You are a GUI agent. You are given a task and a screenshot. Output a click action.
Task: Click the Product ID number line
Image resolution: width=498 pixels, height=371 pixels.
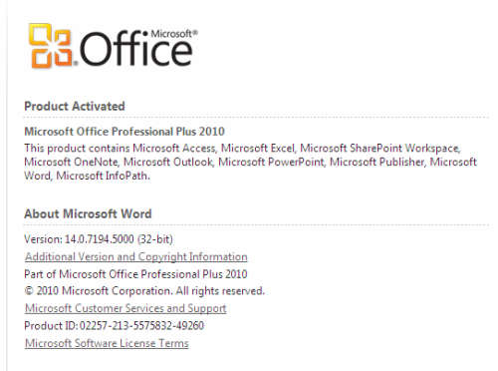pyautogui.click(x=114, y=325)
